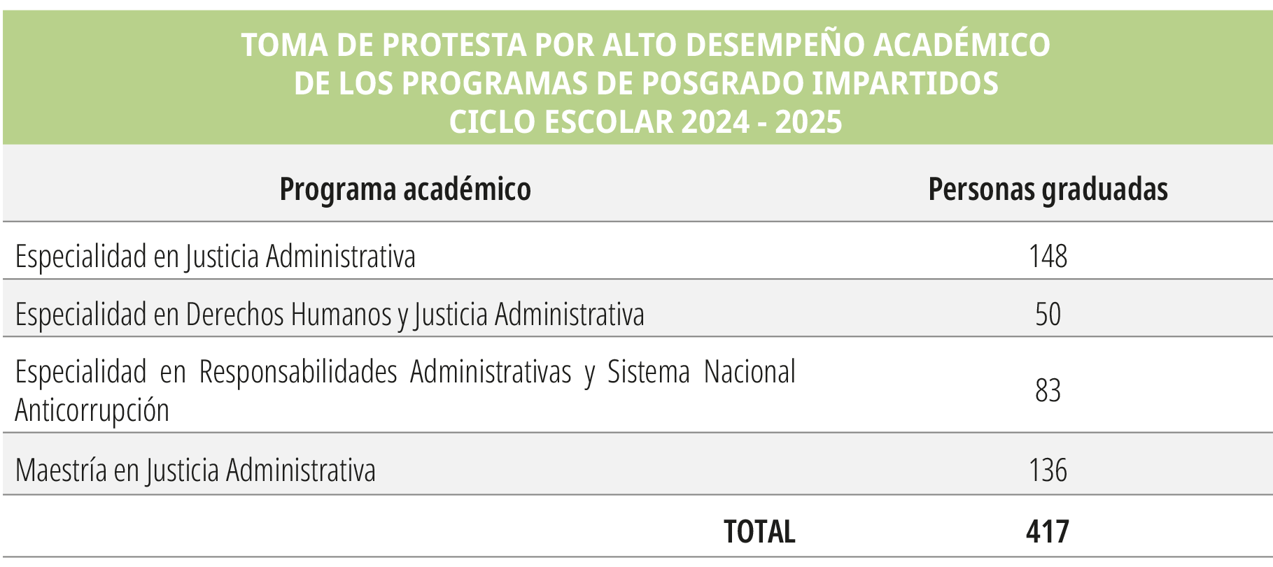Click the year '2024' in the title

point(715,122)
